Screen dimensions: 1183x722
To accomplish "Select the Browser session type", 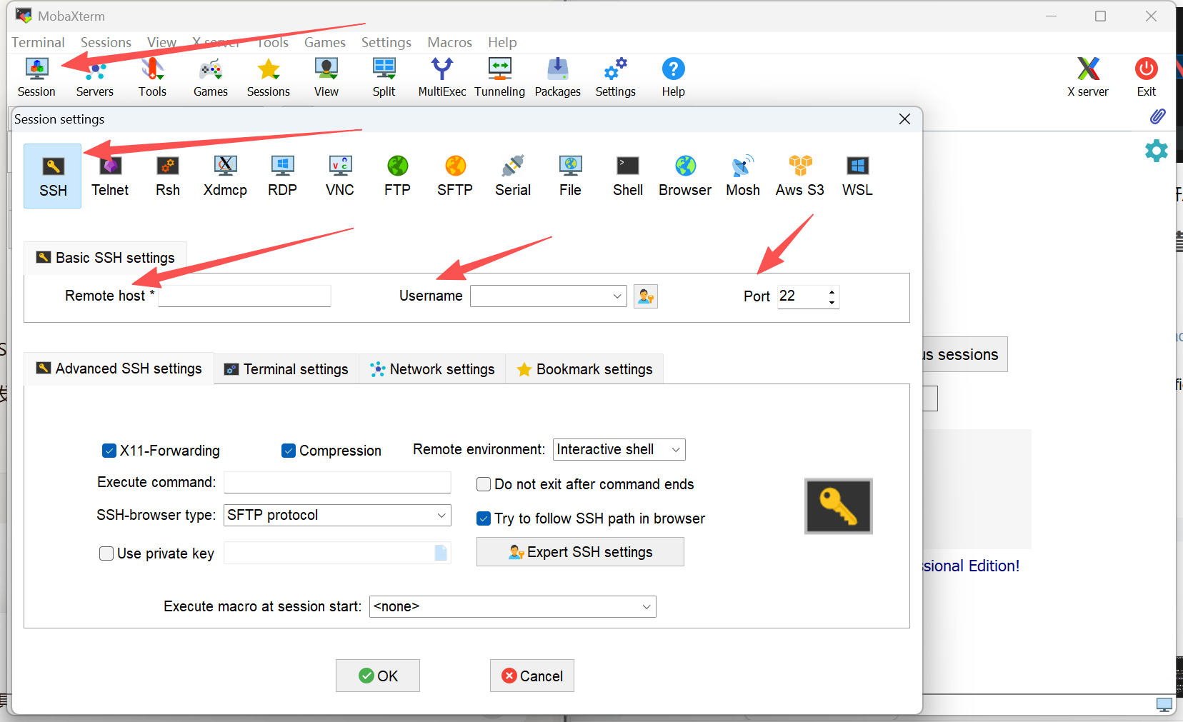I will pos(685,176).
